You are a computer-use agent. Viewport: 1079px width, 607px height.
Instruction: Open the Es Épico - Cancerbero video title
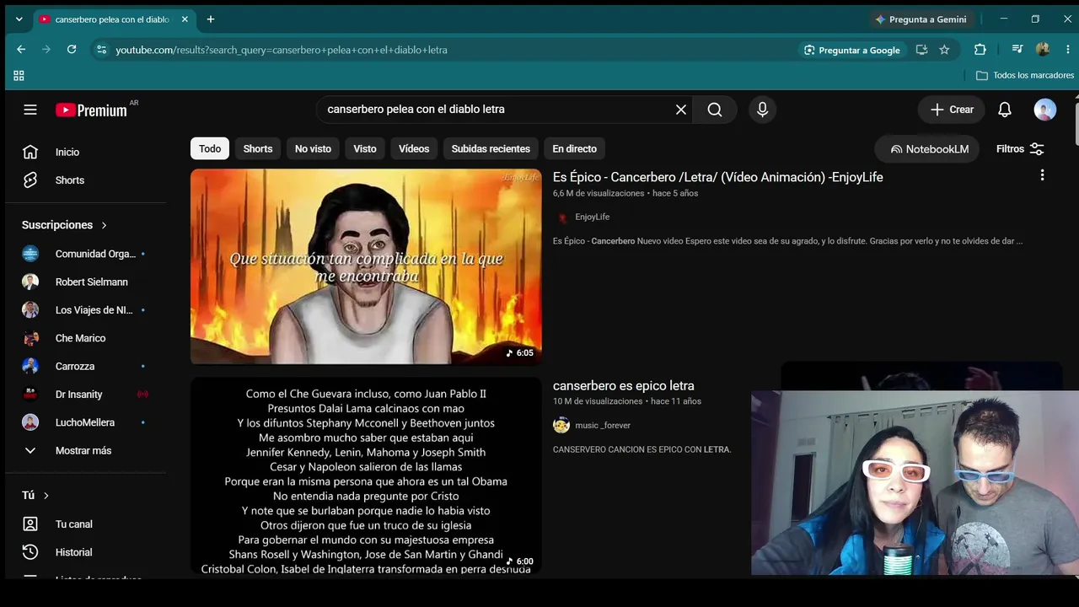click(x=718, y=177)
